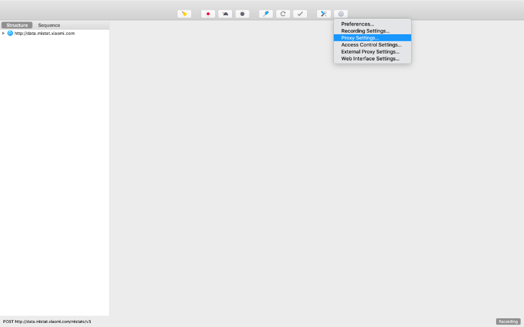Click the validate checkmark icon
The width and height of the screenshot is (524, 327).
(300, 14)
